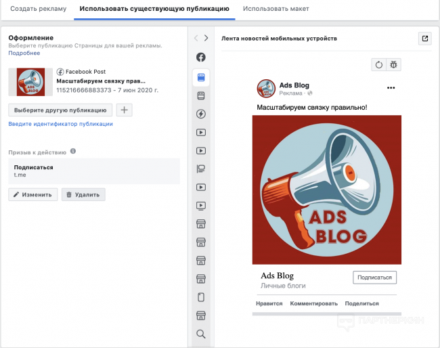The width and height of the screenshot is (440, 348).
Task: Open preview in external window icon
Action: click(425, 39)
